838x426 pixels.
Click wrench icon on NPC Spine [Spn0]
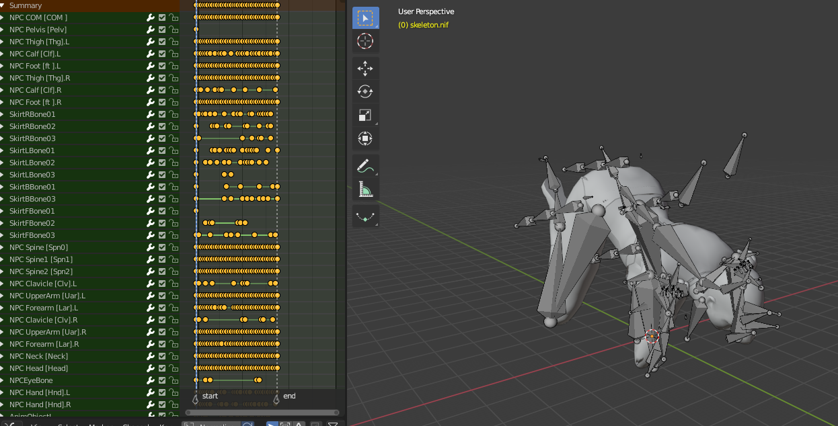click(x=151, y=247)
